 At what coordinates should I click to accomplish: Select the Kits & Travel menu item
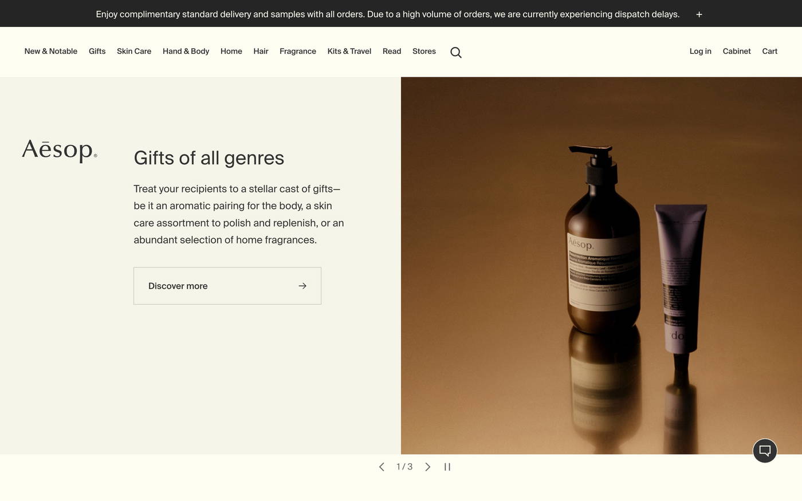click(348, 52)
